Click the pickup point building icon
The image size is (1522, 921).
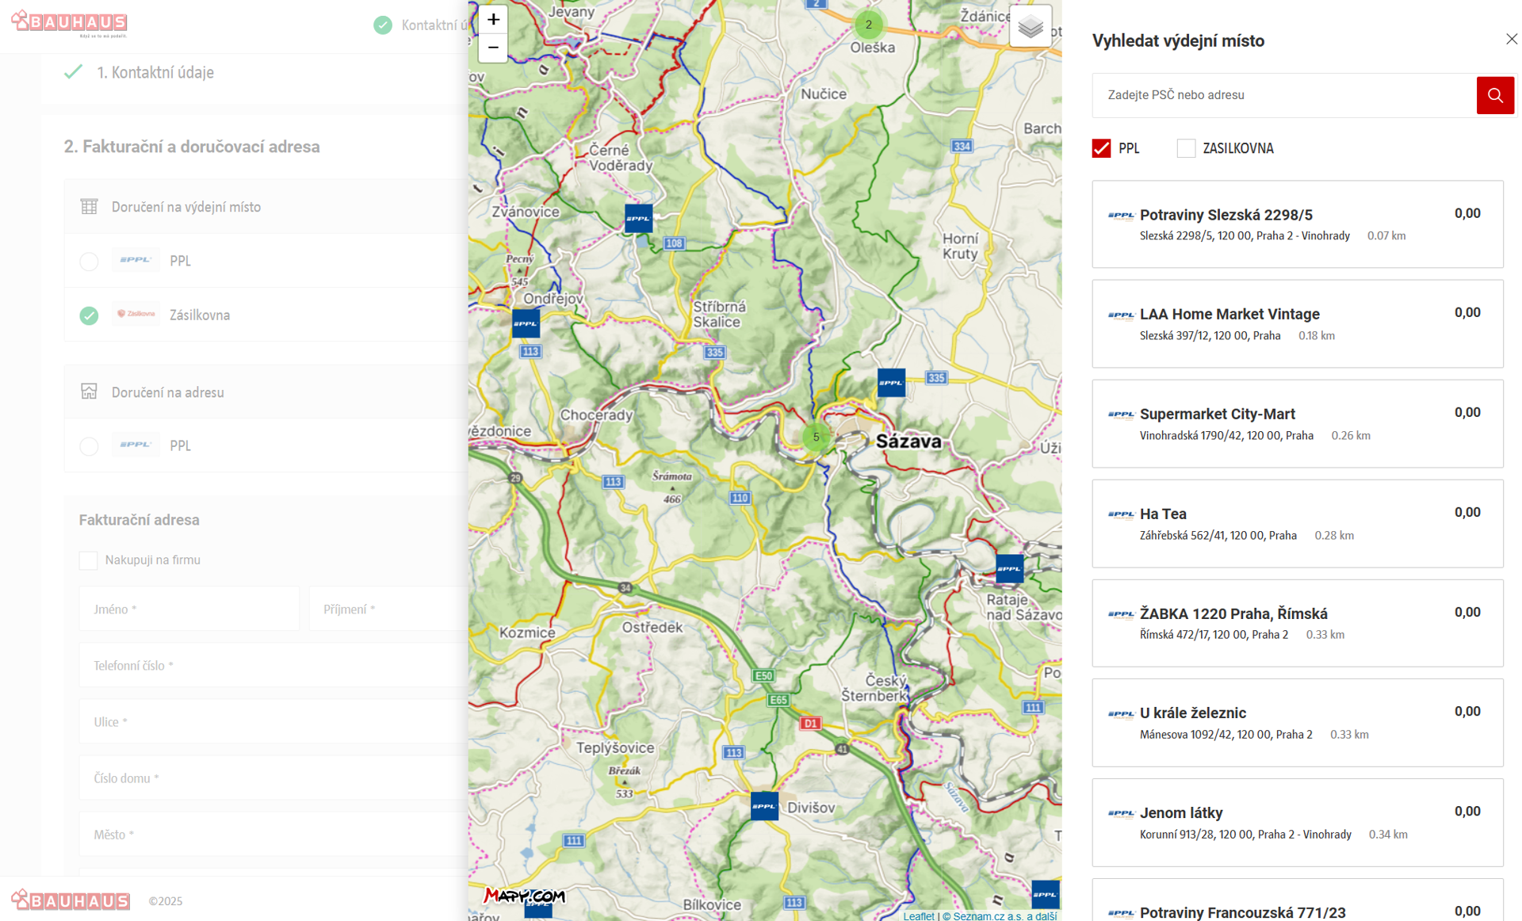(89, 207)
